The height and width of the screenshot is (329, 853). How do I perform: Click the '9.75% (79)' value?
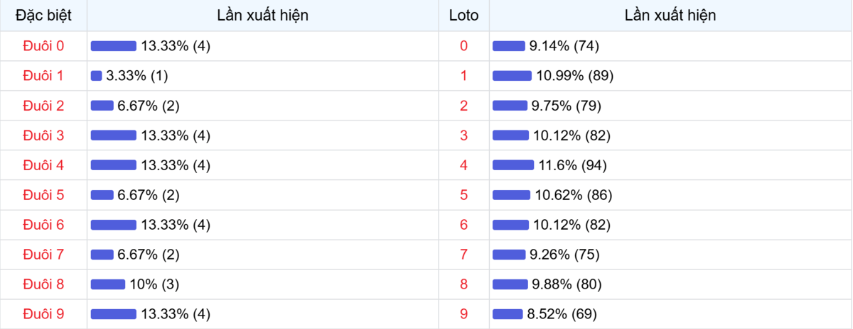(x=567, y=106)
